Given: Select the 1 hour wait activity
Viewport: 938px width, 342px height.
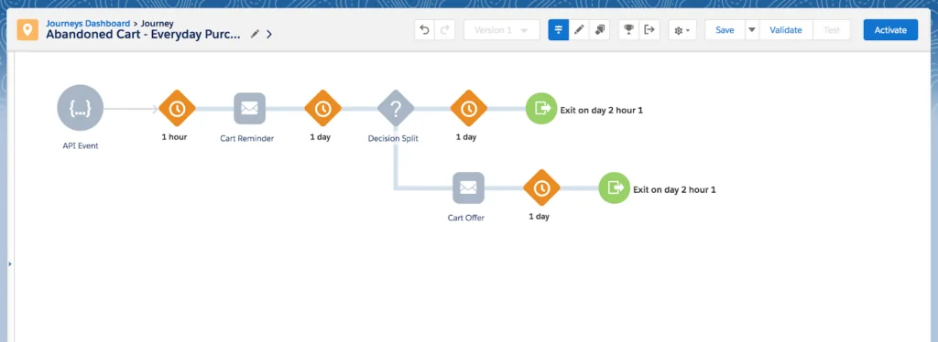Looking at the screenshot, I should [177, 109].
